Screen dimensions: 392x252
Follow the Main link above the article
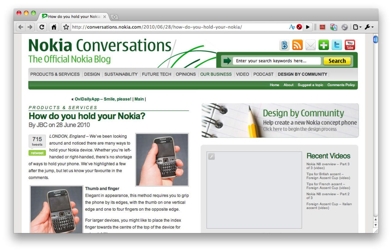(x=139, y=99)
